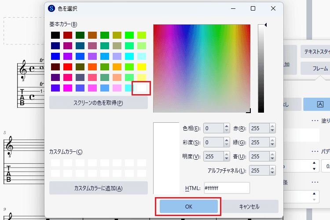Viewport: 330px width, 220px height.
Task: Select the white basic color swatch
Action: pyautogui.click(x=142, y=88)
